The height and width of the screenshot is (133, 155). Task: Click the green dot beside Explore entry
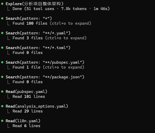click(x=2, y=4)
